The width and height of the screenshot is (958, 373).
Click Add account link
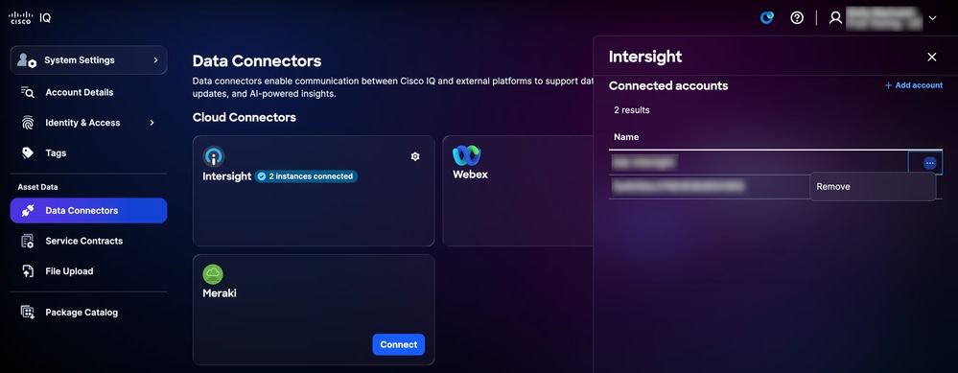[x=914, y=85]
